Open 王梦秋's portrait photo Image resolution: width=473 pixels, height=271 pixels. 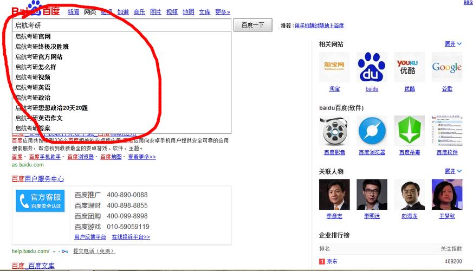tap(447, 195)
